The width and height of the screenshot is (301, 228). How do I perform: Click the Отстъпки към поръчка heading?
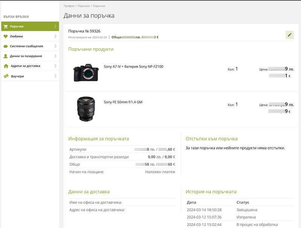pyautogui.click(x=211, y=139)
